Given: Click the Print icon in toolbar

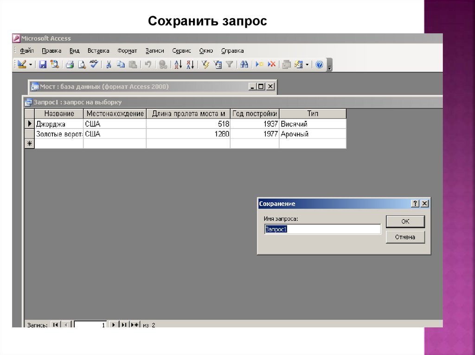Looking at the screenshot, I should pos(70,65).
